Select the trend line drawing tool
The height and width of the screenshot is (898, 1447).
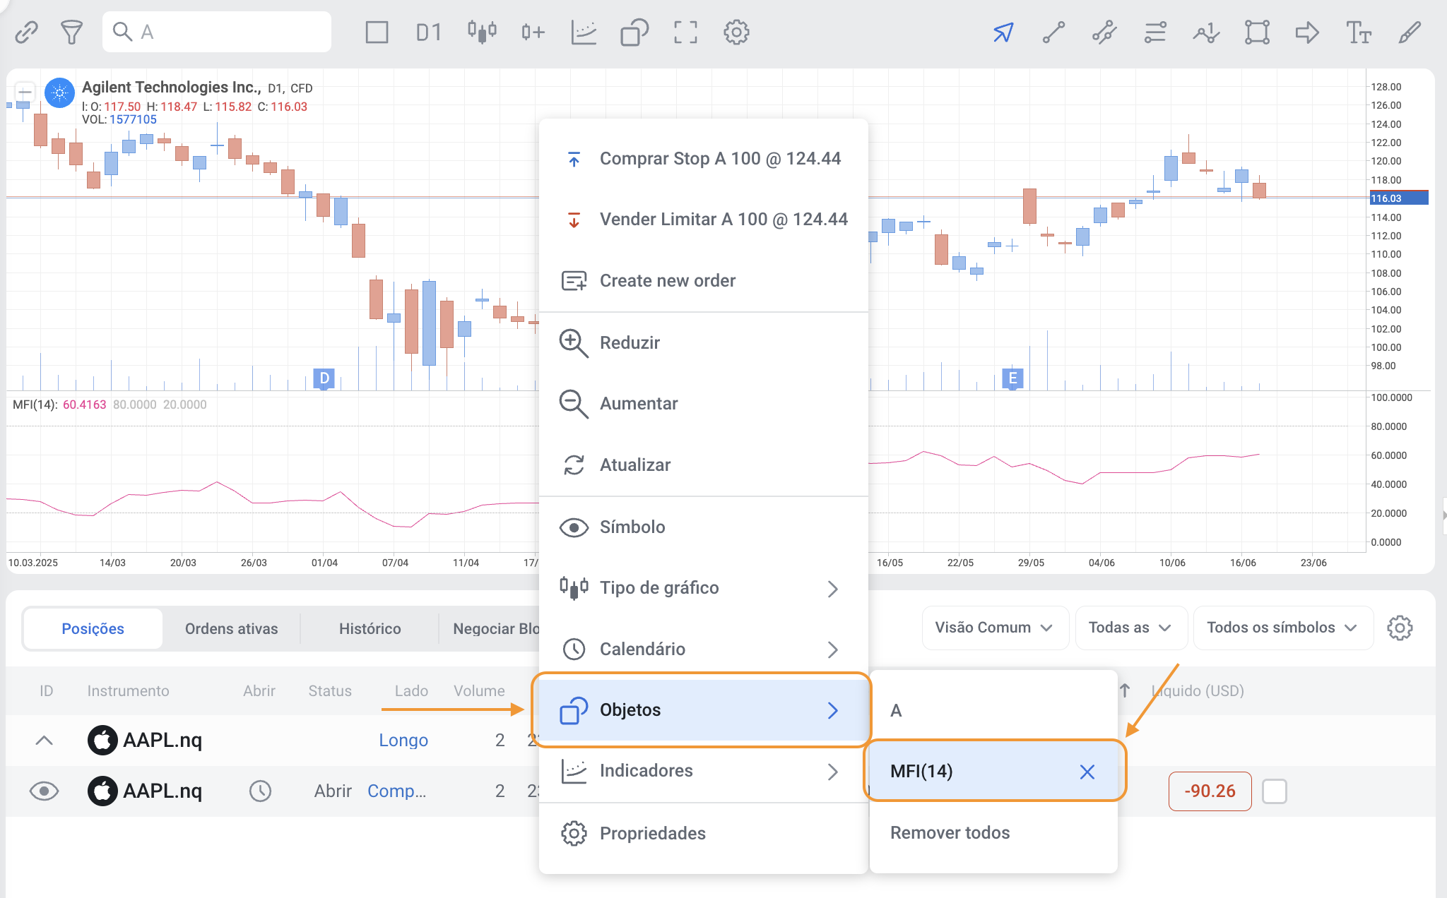tap(1053, 32)
